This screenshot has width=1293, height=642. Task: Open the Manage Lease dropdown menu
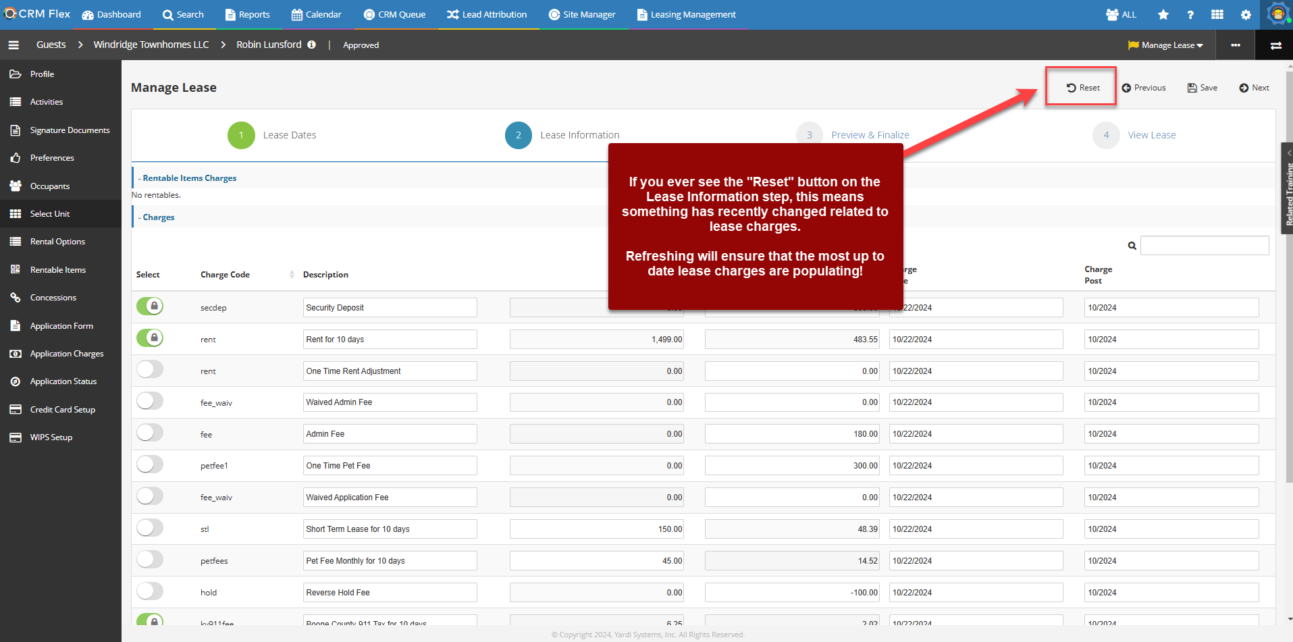pyautogui.click(x=1166, y=45)
